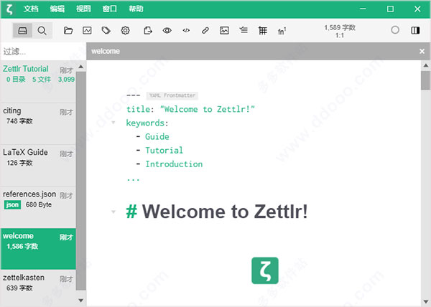Click the list formatting icon

[244, 29]
